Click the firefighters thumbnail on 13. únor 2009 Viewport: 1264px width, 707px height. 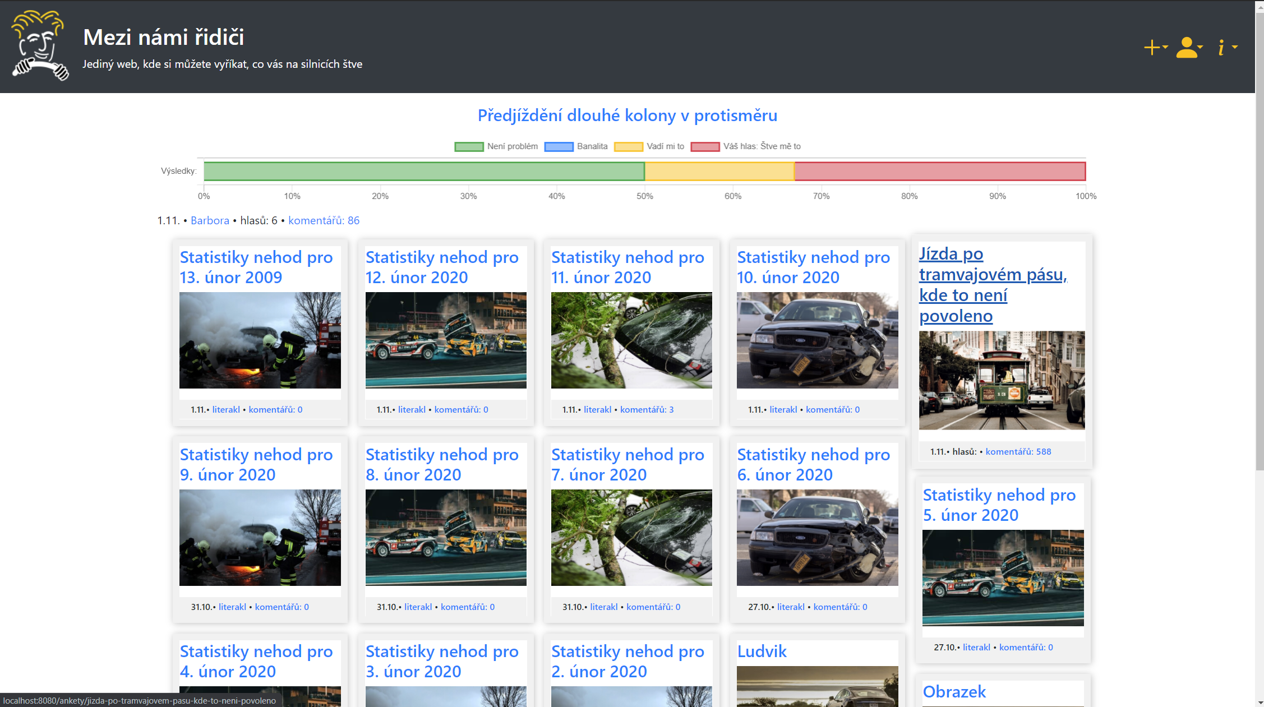pyautogui.click(x=260, y=340)
